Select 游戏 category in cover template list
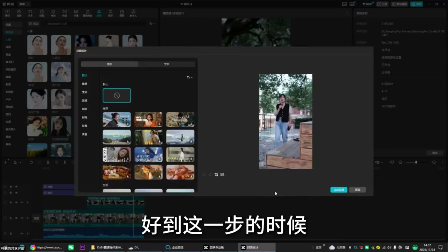Image resolution: width=448 pixels, height=252 pixels. [x=84, y=100]
